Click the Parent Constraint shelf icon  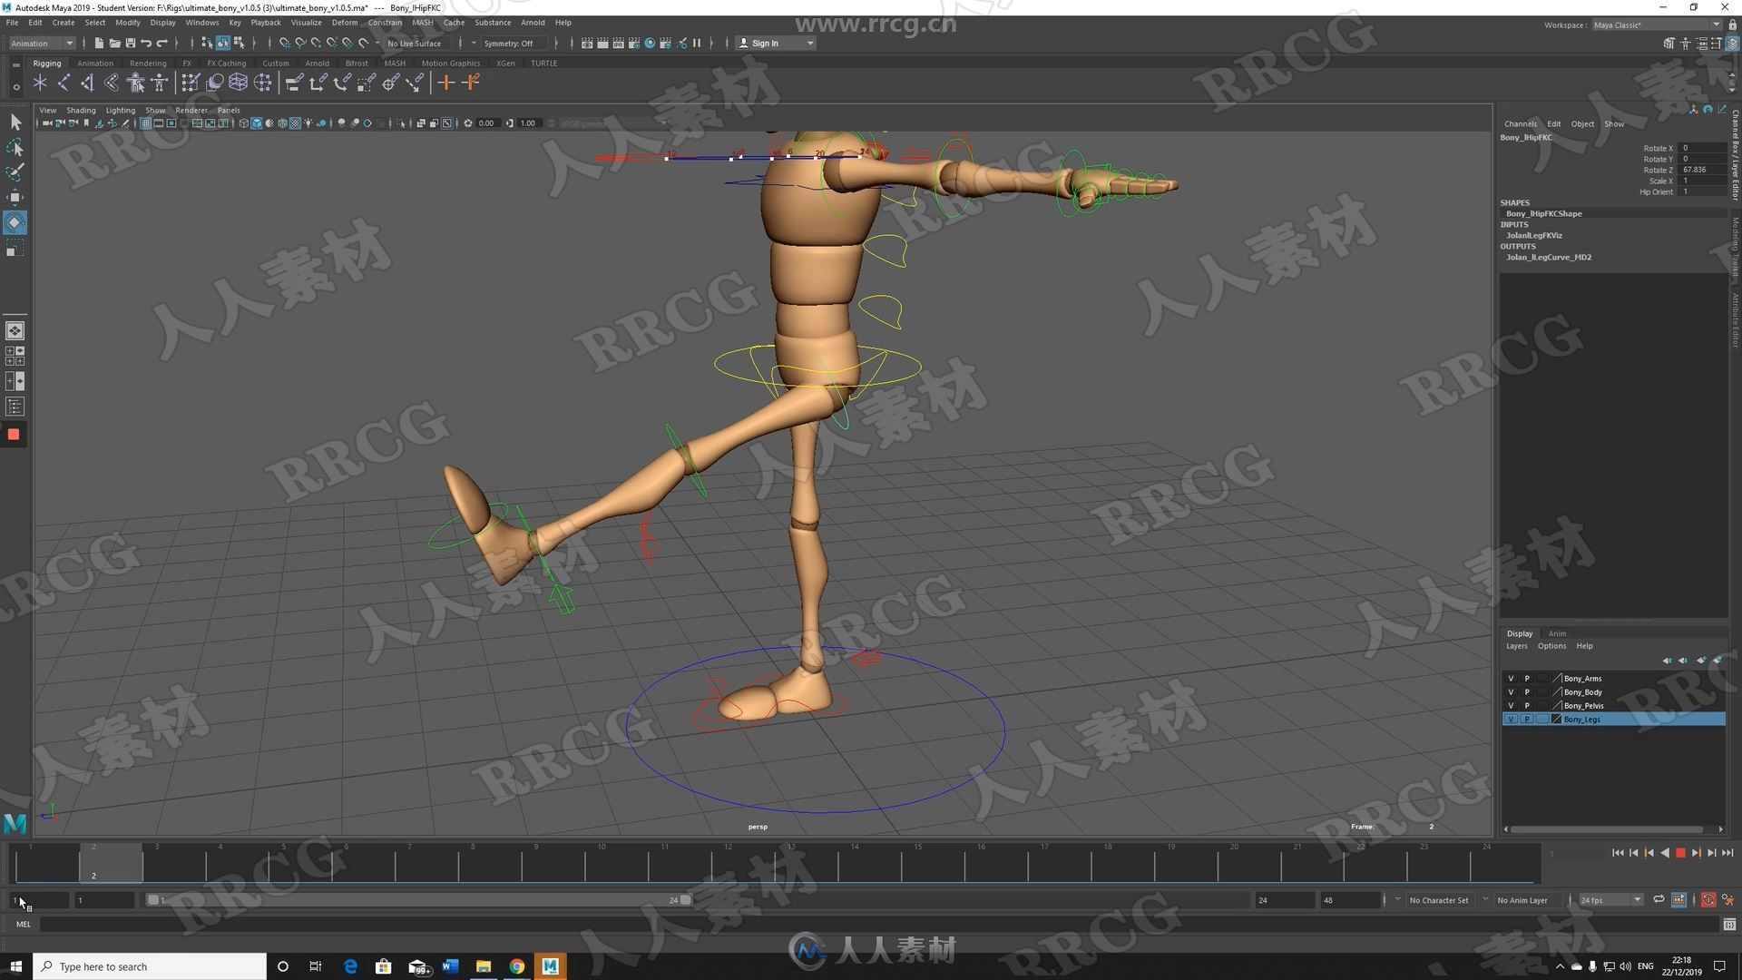point(293,83)
